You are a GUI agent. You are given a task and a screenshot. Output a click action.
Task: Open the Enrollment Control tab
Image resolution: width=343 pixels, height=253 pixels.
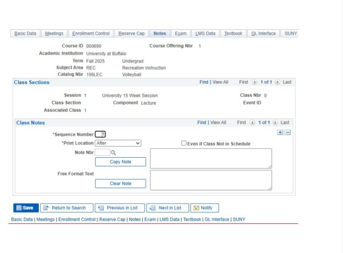[91, 33]
